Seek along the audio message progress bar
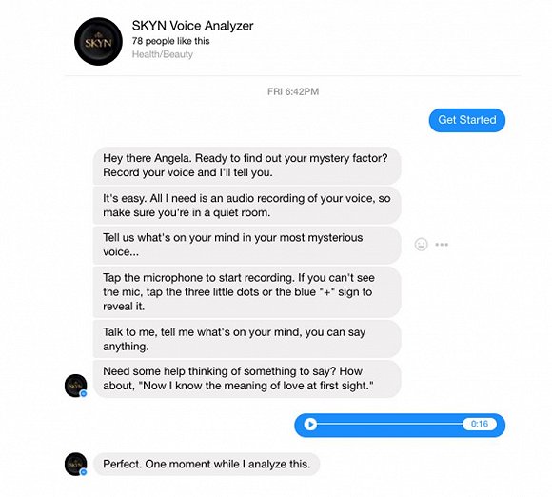Screen dimensions: 552x497 coord(389,424)
